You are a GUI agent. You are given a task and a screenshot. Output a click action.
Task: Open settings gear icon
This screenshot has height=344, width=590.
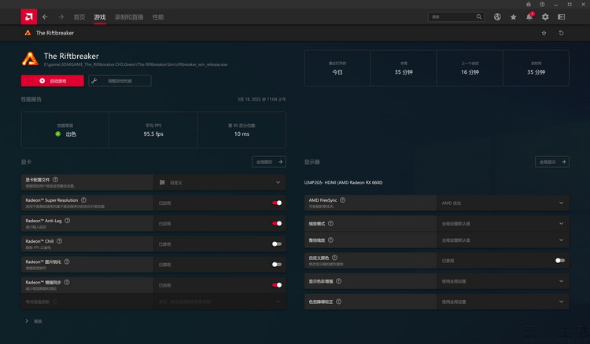[545, 17]
